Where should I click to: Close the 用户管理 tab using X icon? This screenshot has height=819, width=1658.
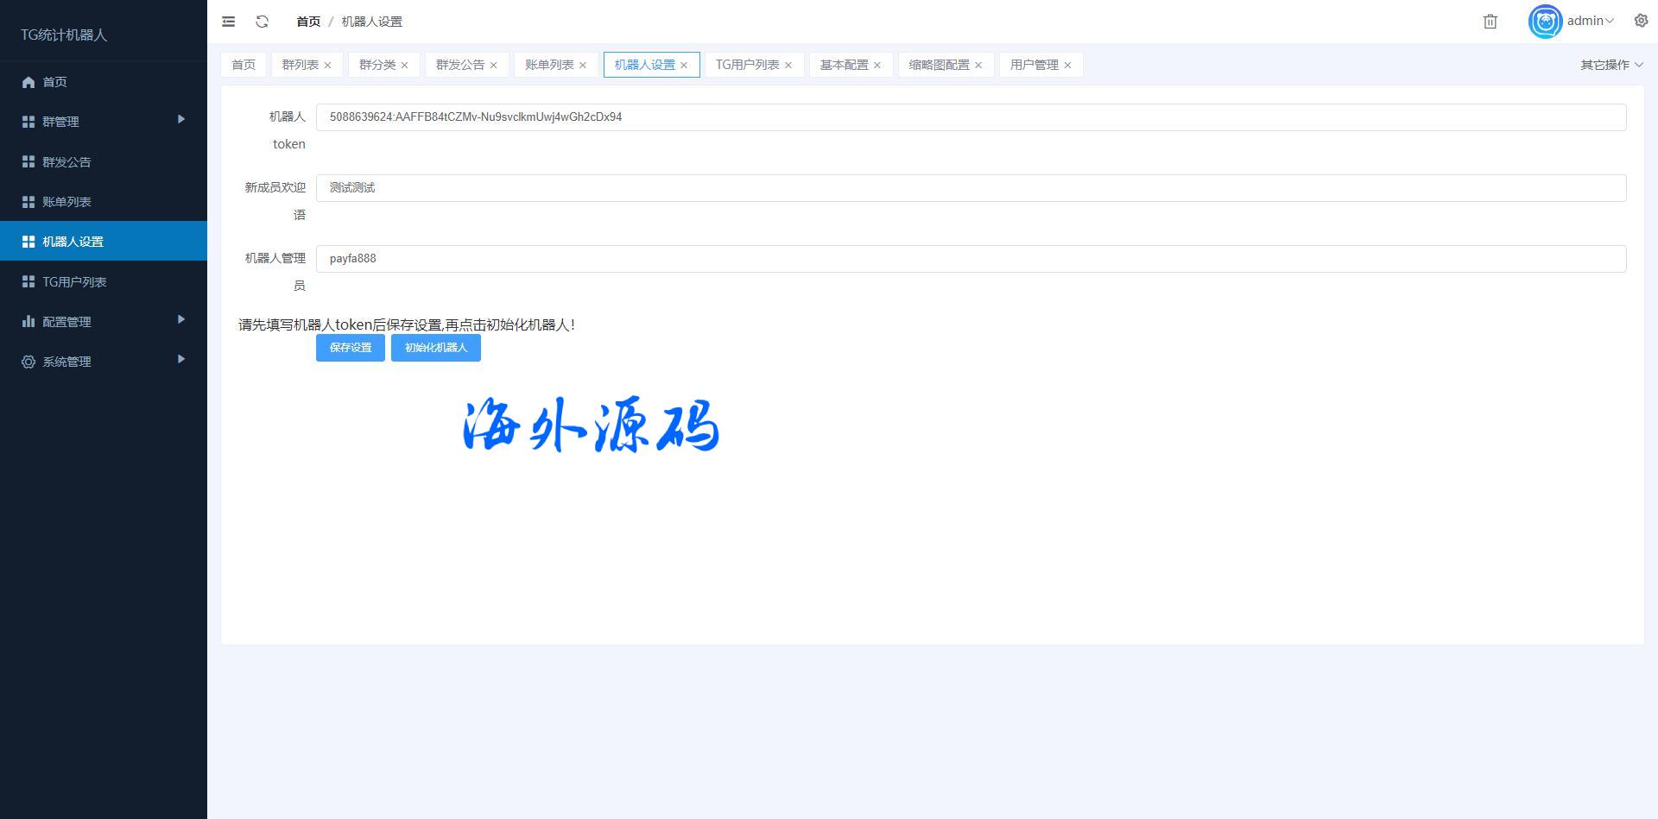pos(1067,66)
